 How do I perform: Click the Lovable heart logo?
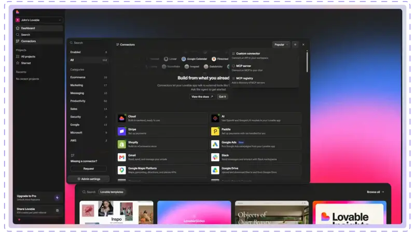(x=18, y=12)
